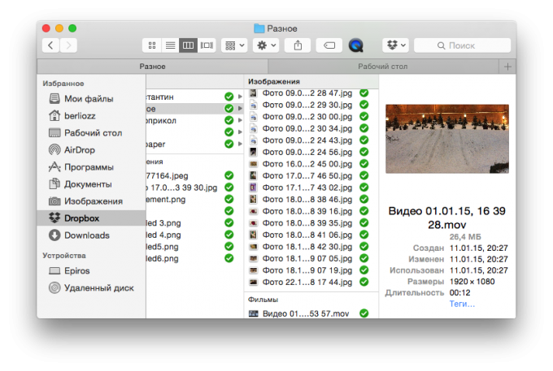The image size is (553, 371).
Task: Click the QuickTime icon in the toolbar
Action: pos(355,45)
